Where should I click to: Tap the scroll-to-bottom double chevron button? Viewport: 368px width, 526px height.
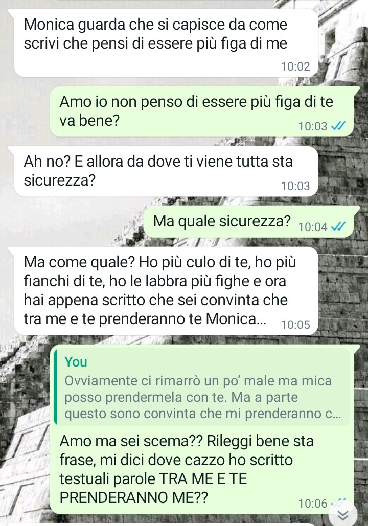pyautogui.click(x=342, y=514)
